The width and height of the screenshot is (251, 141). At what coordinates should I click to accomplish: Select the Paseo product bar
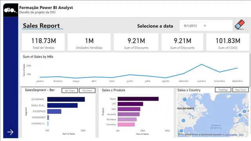138,99
